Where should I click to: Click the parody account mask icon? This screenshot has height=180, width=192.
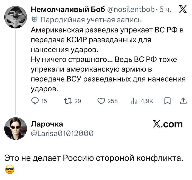point(34,20)
